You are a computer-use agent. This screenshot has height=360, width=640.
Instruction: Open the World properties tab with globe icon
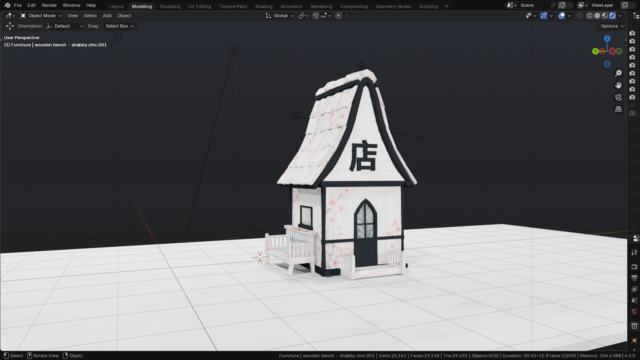click(x=634, y=312)
